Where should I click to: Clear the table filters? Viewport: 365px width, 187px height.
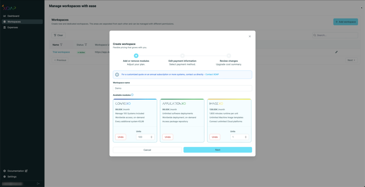[58, 35]
